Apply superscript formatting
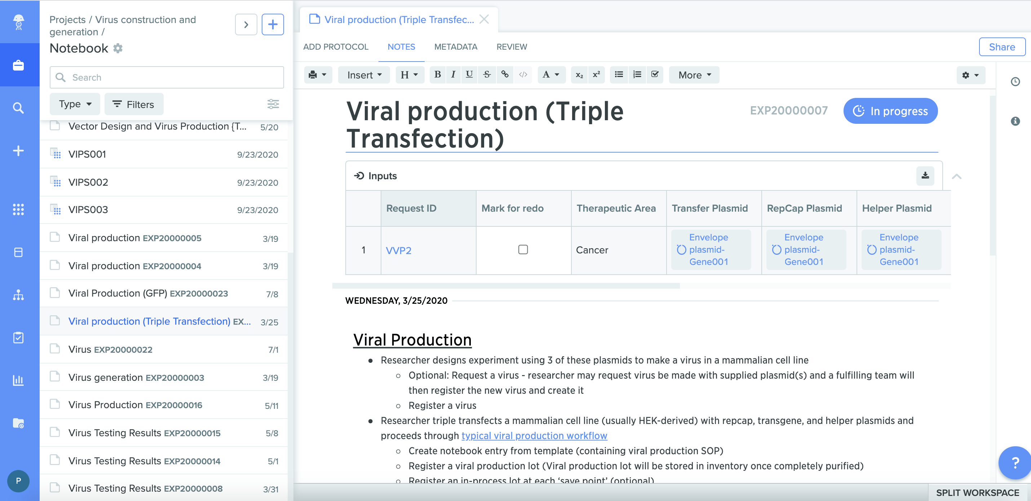The height and width of the screenshot is (501, 1031). pos(596,75)
